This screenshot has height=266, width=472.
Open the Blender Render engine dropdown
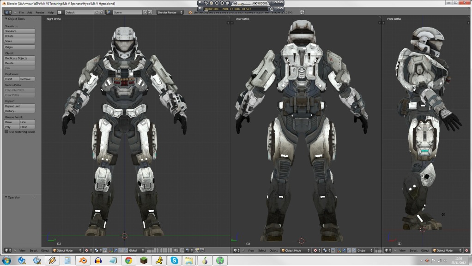170,12
